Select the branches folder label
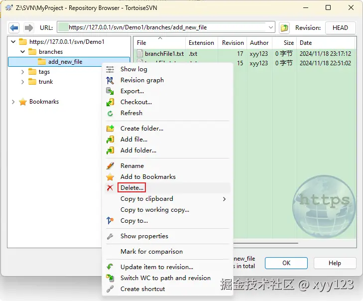 pyautogui.click(x=51, y=52)
